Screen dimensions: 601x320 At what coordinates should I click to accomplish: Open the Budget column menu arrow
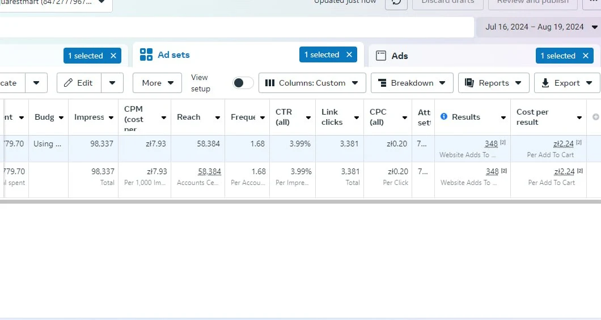(x=61, y=117)
